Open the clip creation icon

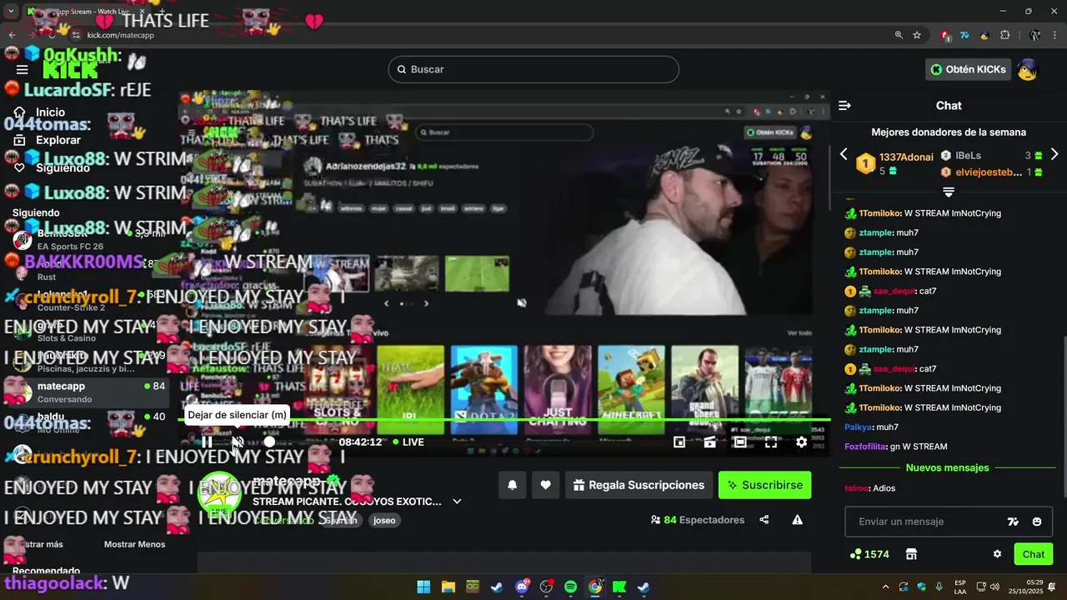[x=709, y=442]
